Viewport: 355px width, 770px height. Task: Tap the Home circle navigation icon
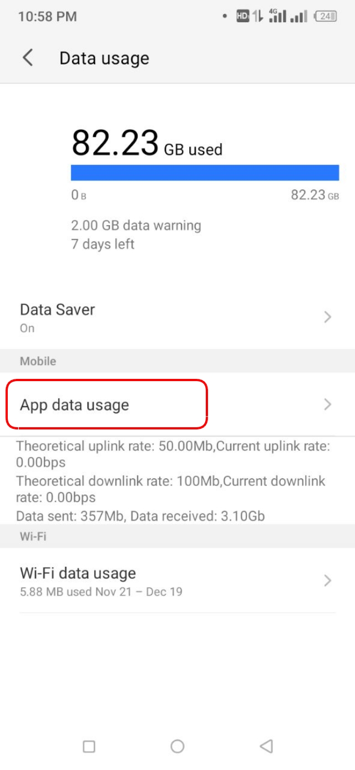[x=177, y=747]
